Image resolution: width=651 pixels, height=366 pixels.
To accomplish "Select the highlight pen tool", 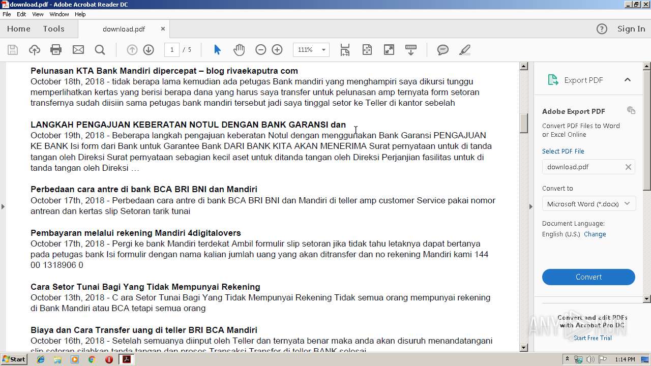I will click(x=464, y=50).
